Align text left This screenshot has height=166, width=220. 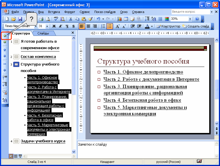(x=82, y=26)
